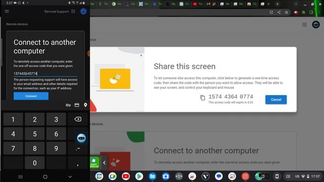The height and width of the screenshot is (182, 324).
Task: Copy the access code with clipboard icon
Action: tap(202, 98)
